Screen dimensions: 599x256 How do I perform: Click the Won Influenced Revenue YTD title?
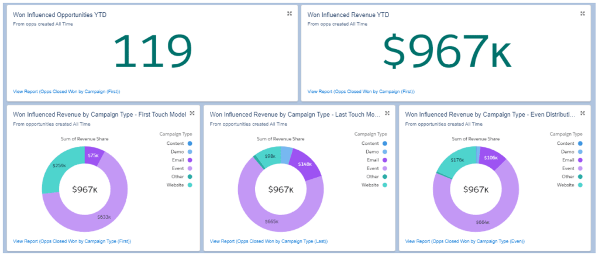[x=349, y=15]
